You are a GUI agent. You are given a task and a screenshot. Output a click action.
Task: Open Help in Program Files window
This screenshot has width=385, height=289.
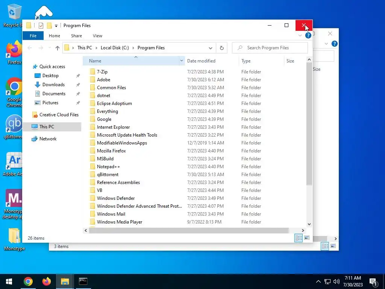pos(308,36)
